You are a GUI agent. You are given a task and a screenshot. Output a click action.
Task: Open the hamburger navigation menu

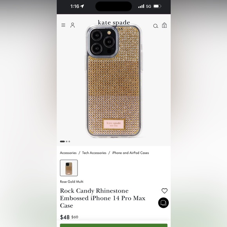pos(63,25)
